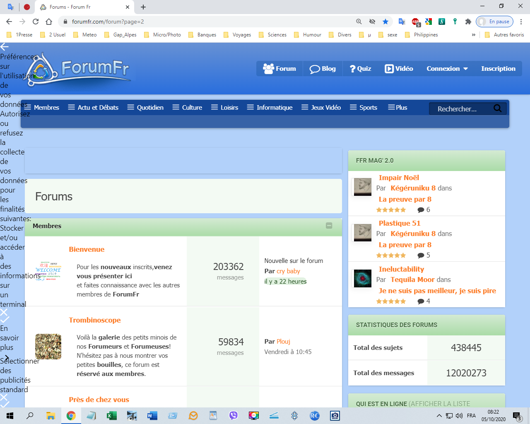Click the En pause profile button
The width and height of the screenshot is (530, 424).
pos(494,22)
